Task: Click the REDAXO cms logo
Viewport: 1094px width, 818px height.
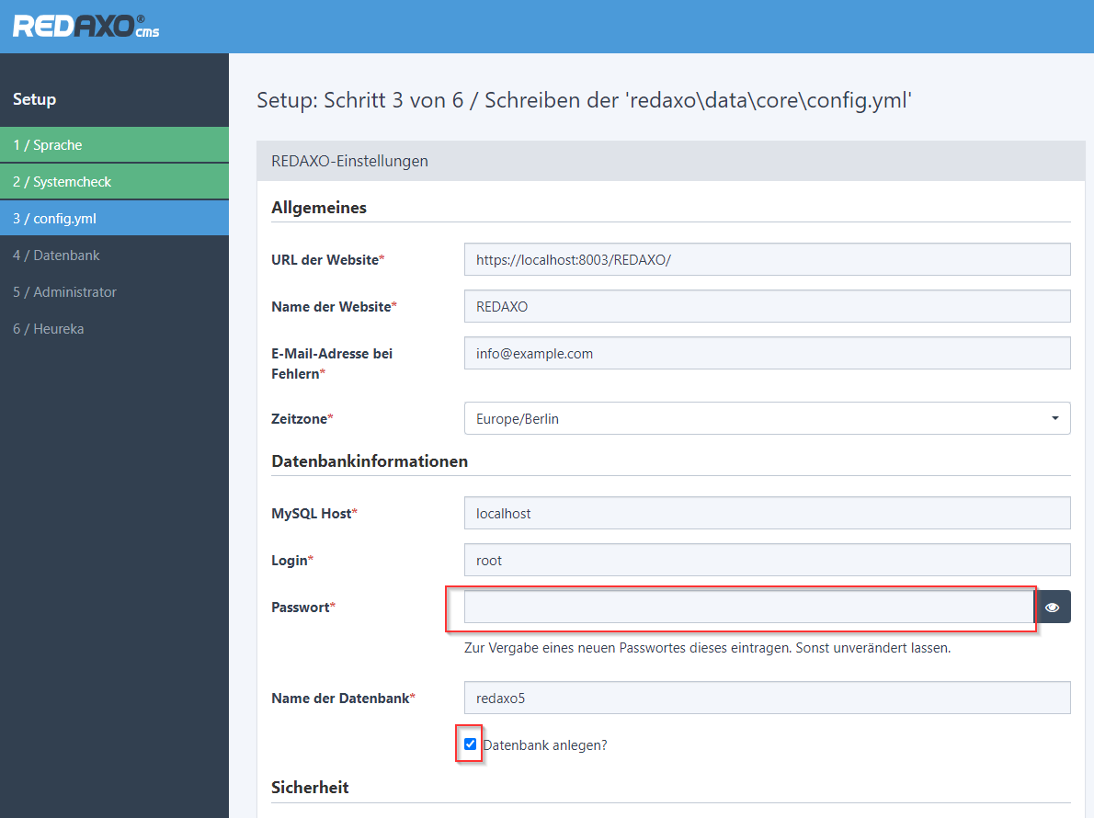Action: click(x=85, y=26)
